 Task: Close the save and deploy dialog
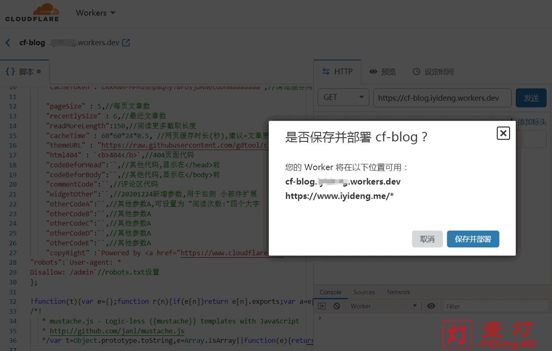click(x=503, y=133)
